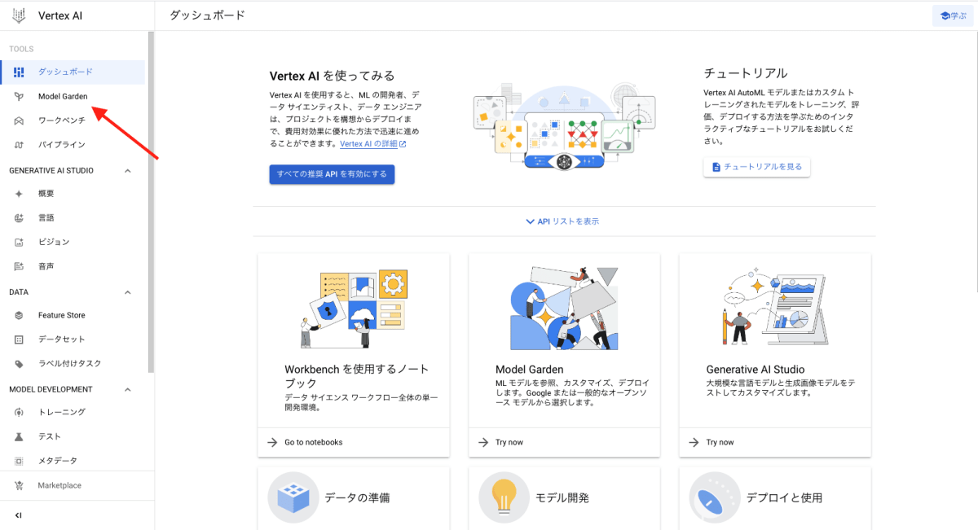The height and width of the screenshot is (530, 978).
Task: Click the 概要 sparkle icon
Action: (19, 194)
